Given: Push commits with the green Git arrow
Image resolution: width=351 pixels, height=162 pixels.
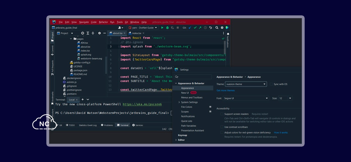Looking at the screenshot, I should click(200, 28).
